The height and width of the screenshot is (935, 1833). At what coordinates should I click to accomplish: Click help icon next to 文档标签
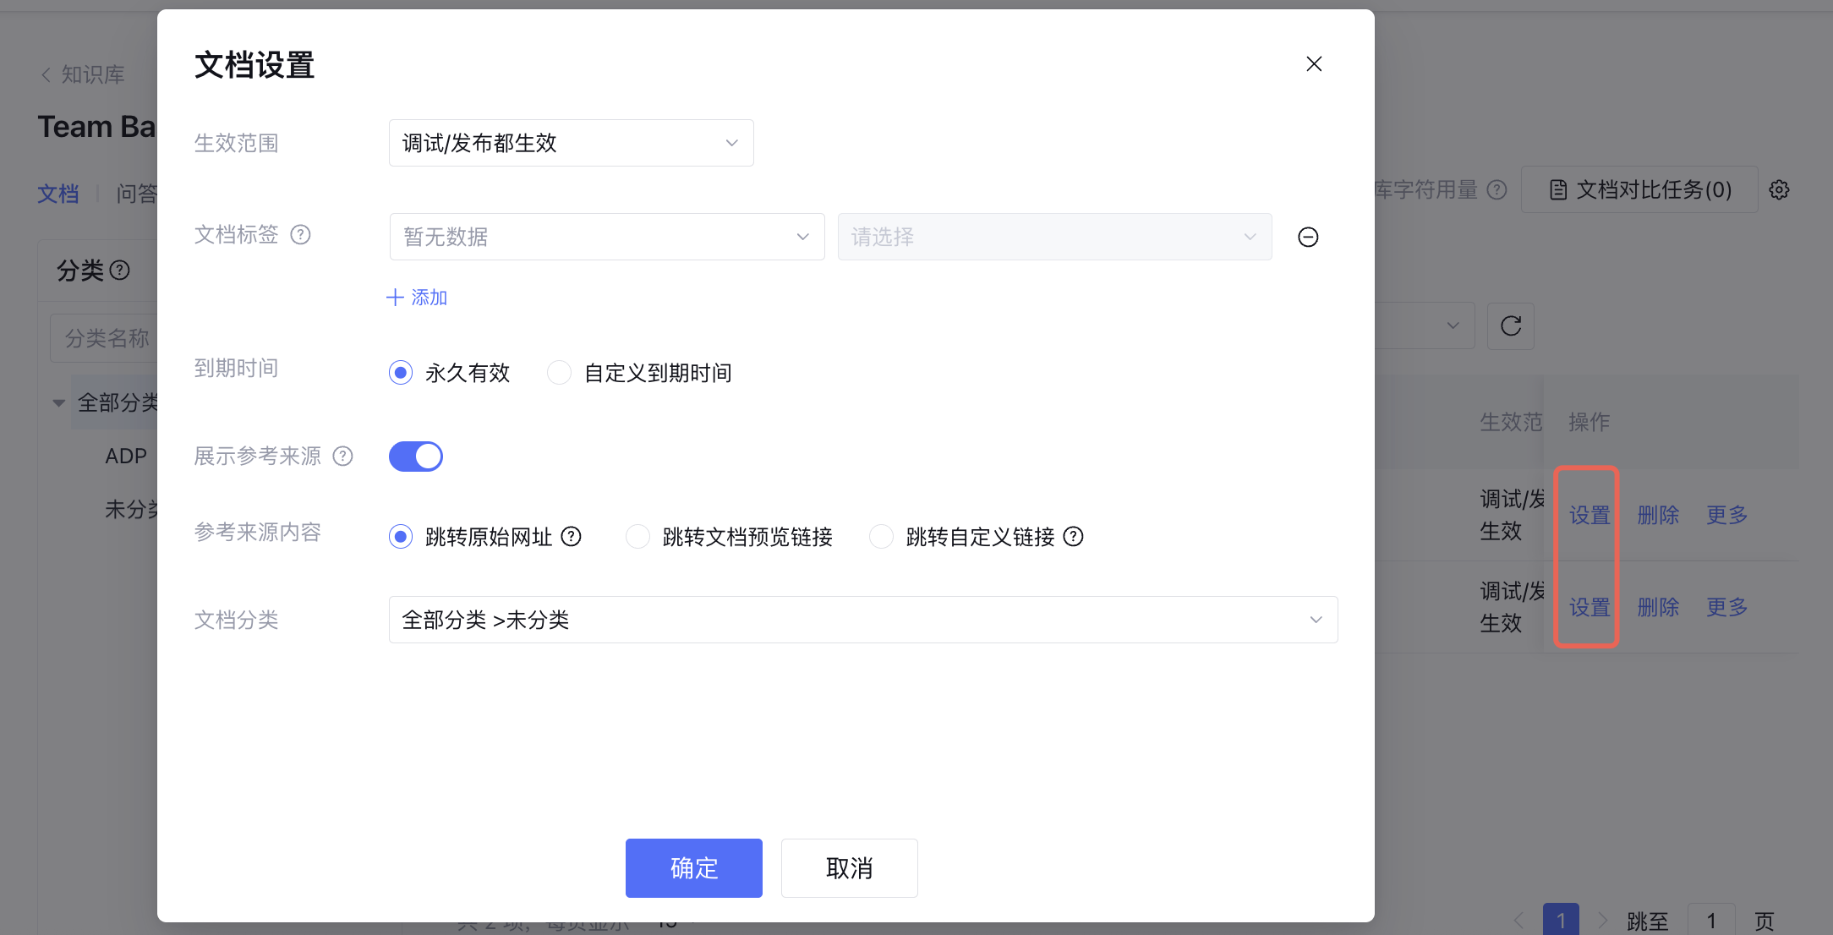(300, 234)
